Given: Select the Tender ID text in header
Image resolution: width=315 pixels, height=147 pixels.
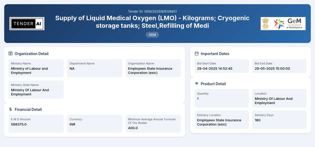Looking at the screenshot, I should coord(152,11).
